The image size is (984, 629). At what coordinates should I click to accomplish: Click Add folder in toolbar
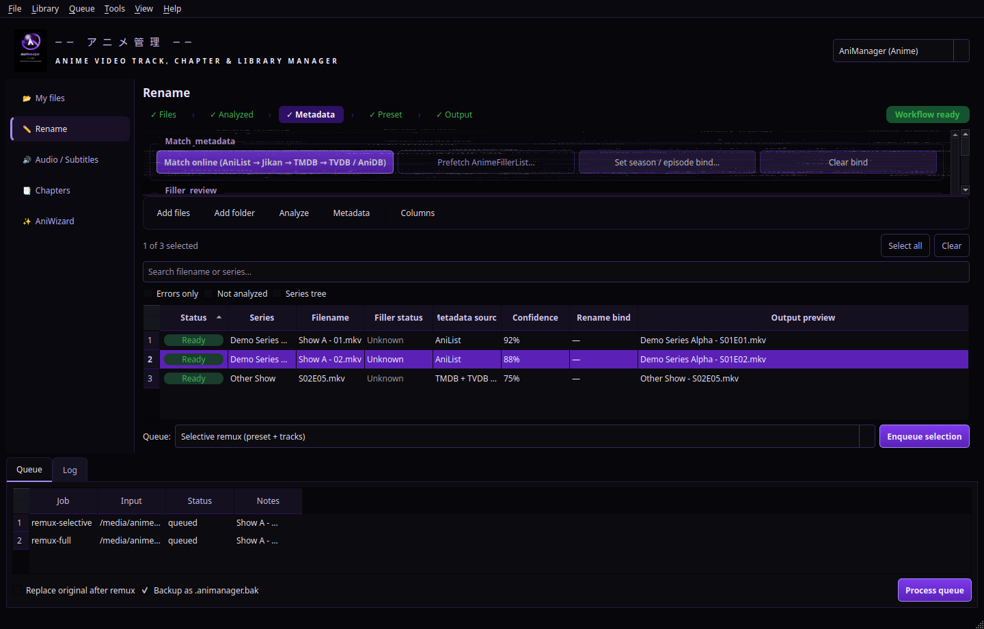234,213
